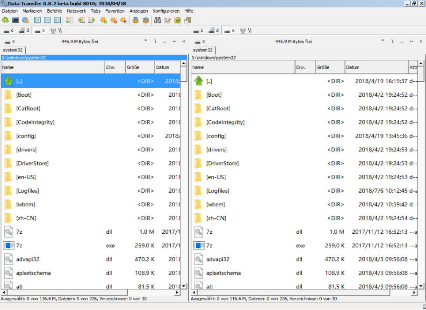The image size is (426, 310).
Task: Click the green refresh toolbar icon
Action: pos(6,20)
